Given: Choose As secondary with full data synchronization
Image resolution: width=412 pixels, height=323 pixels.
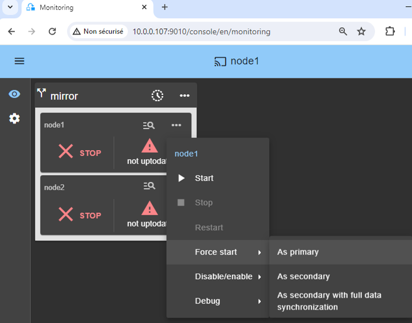Looking at the screenshot, I should pyautogui.click(x=330, y=301).
